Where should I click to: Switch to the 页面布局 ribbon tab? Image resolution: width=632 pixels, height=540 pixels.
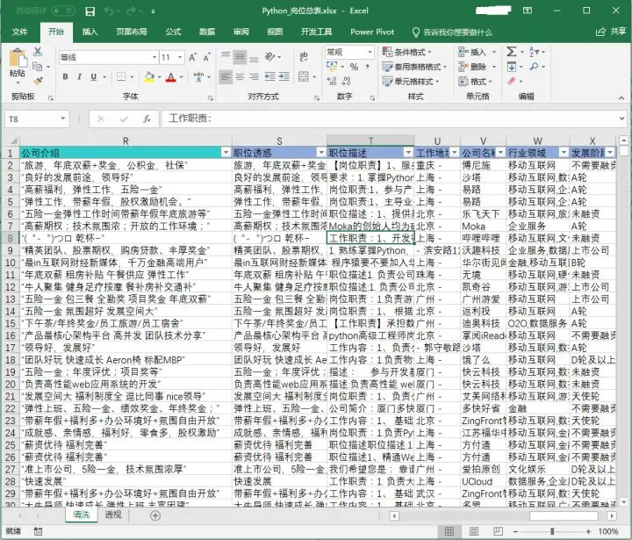[x=132, y=32]
